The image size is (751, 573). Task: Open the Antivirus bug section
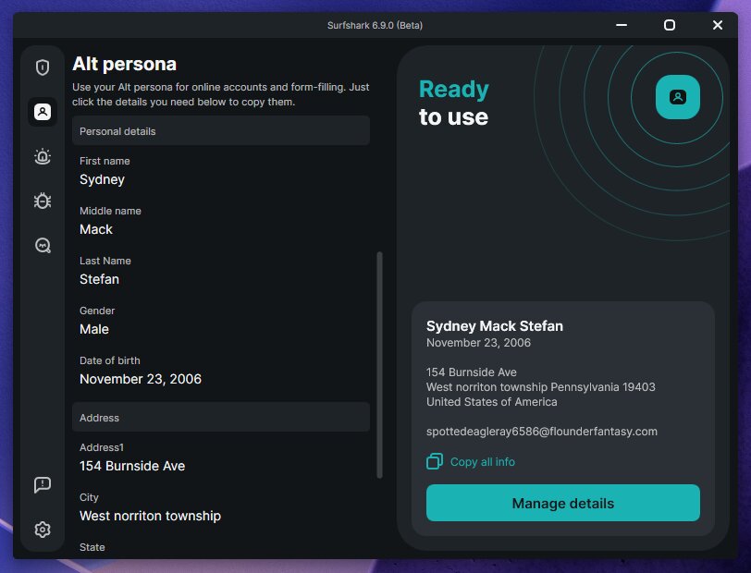[42, 201]
